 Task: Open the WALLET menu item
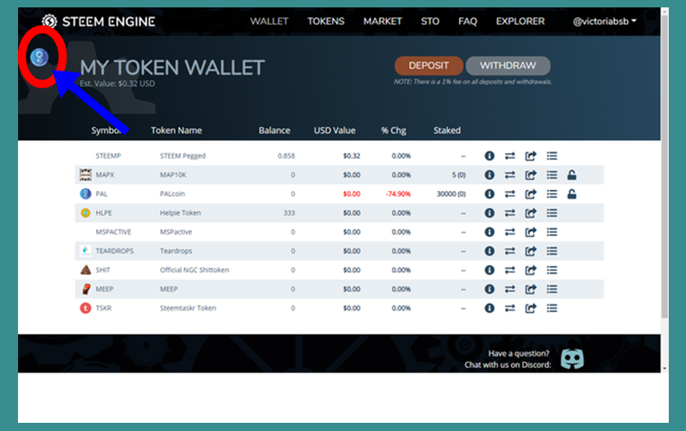coord(269,21)
